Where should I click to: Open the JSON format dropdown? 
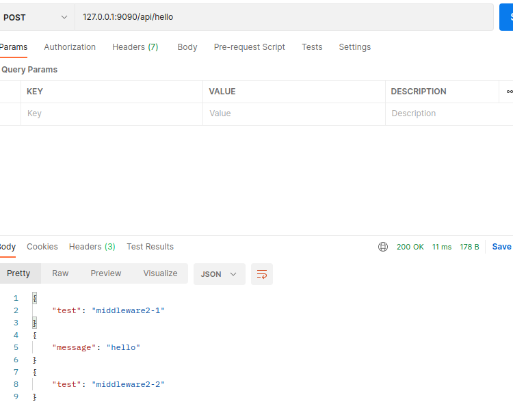click(219, 274)
